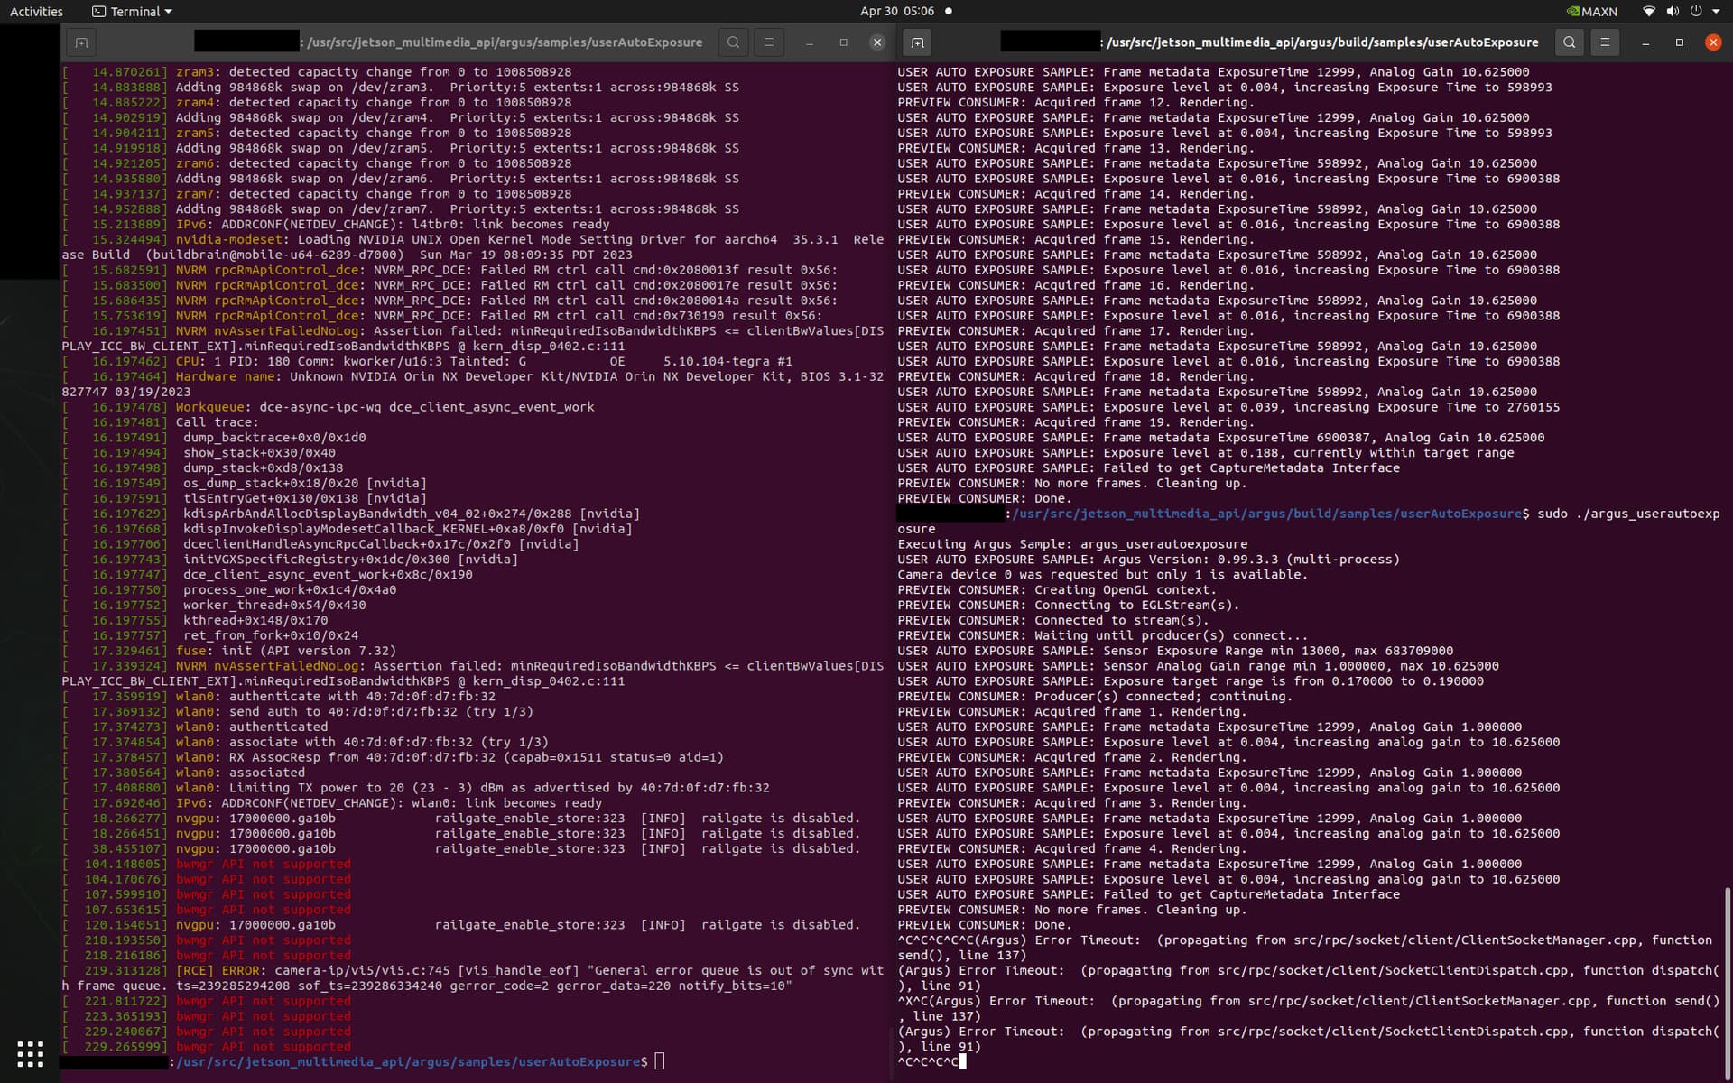The height and width of the screenshot is (1083, 1733).
Task: Expand the Terminal menu in the top bar
Action: pyautogui.click(x=131, y=11)
